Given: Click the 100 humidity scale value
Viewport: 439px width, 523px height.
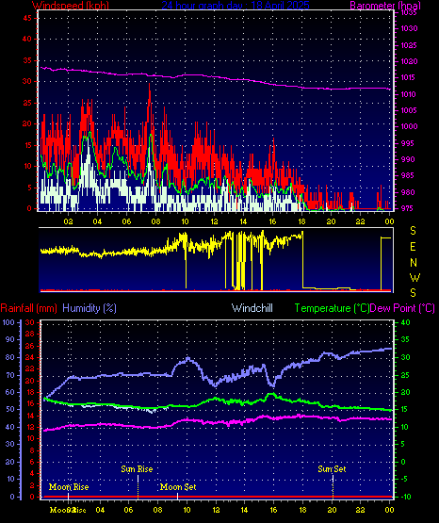Looking at the screenshot, I should [8, 322].
